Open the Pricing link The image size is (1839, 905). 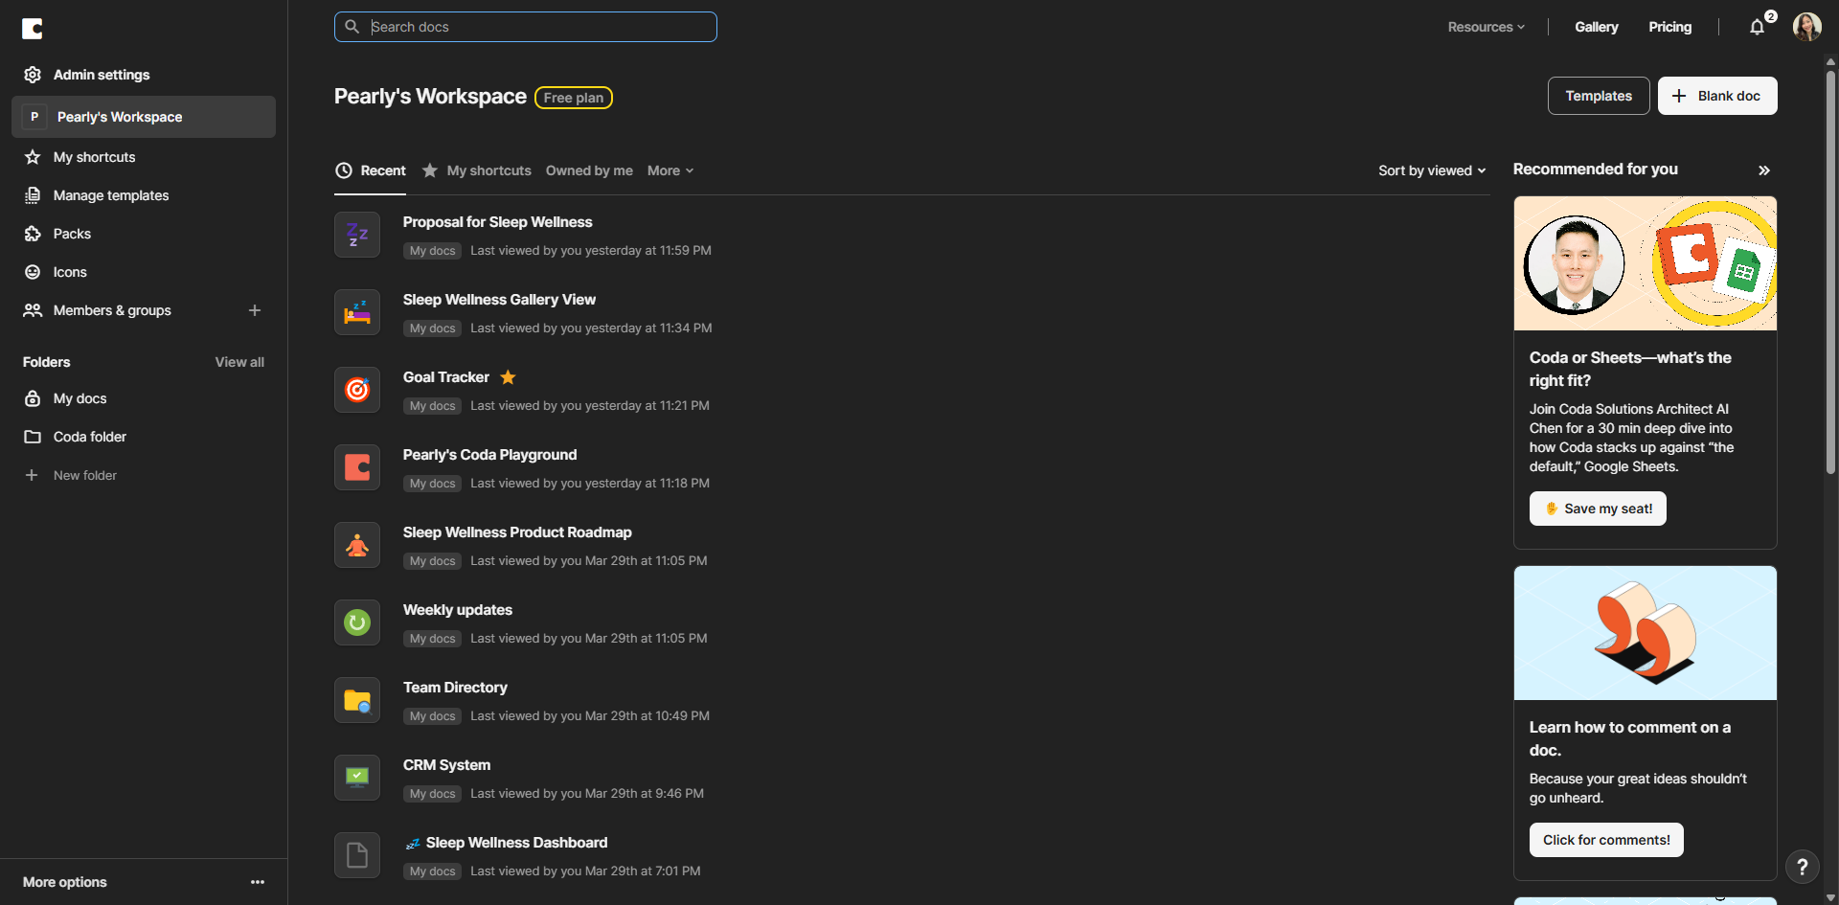point(1669,27)
